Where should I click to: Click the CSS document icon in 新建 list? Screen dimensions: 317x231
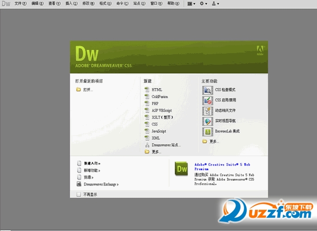(147, 124)
